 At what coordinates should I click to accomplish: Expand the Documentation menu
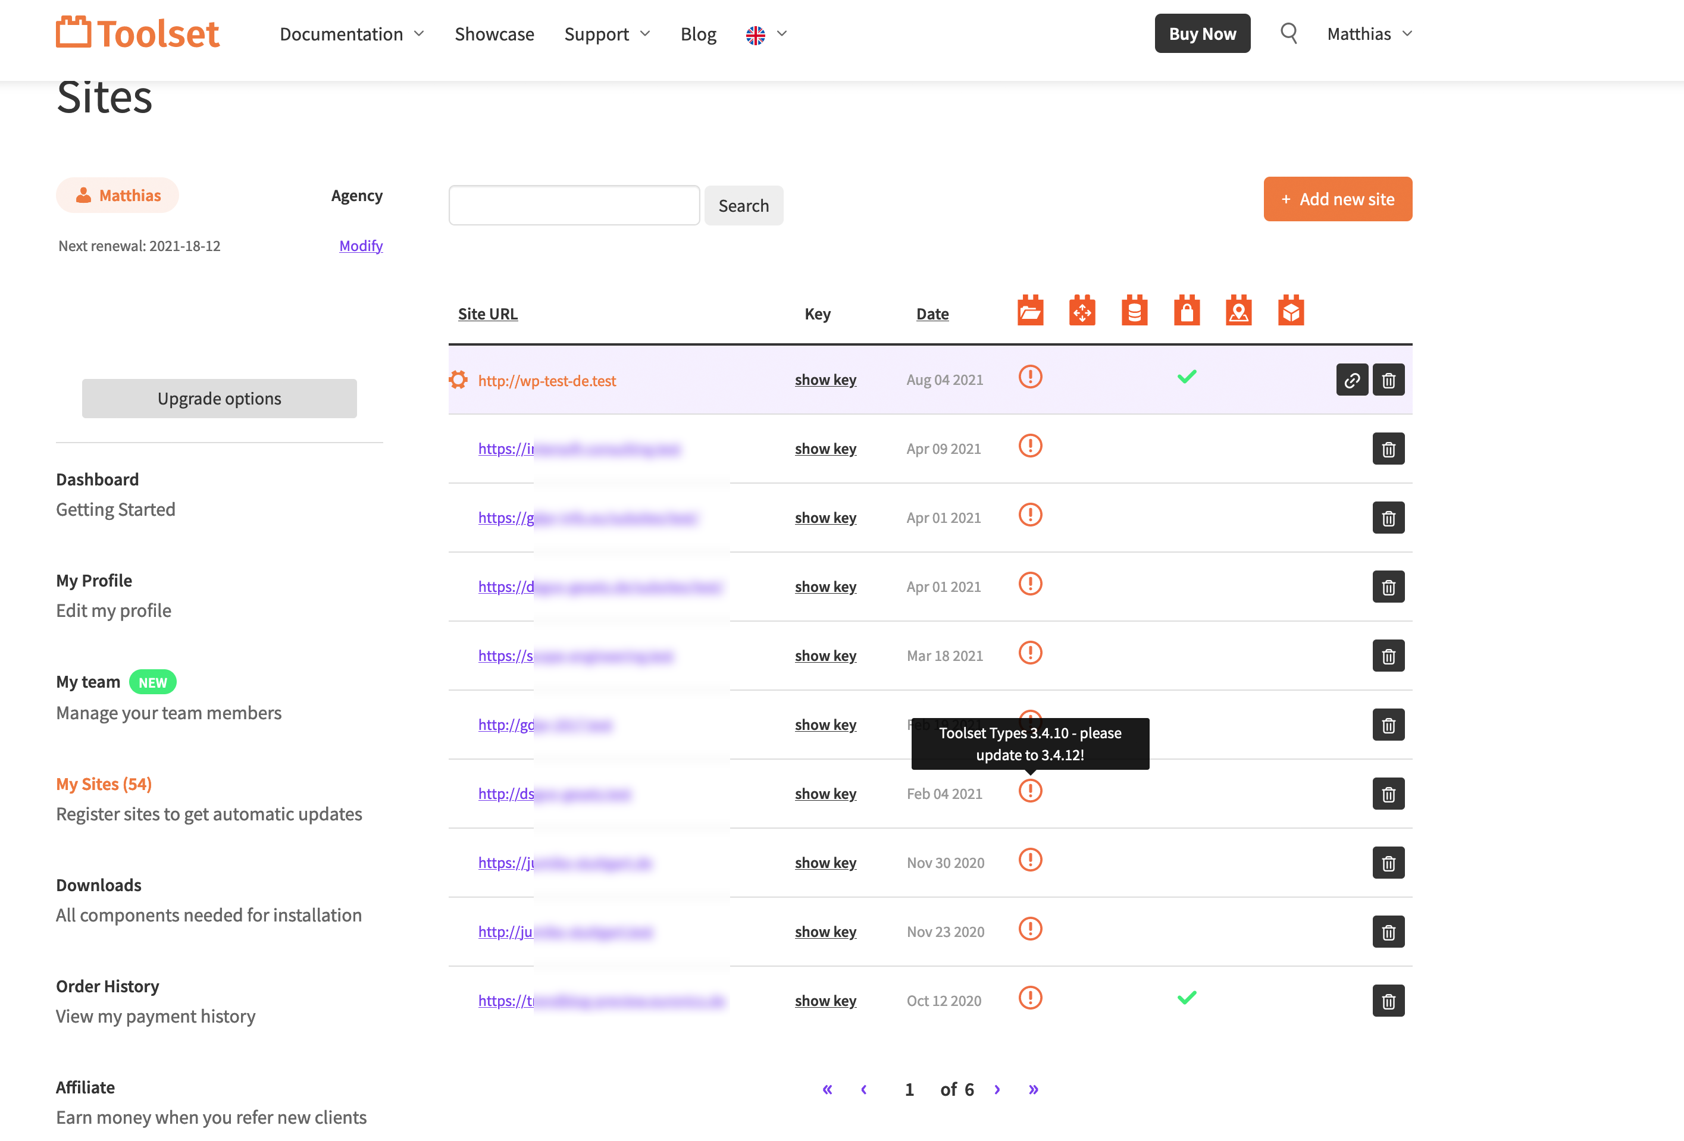(352, 34)
